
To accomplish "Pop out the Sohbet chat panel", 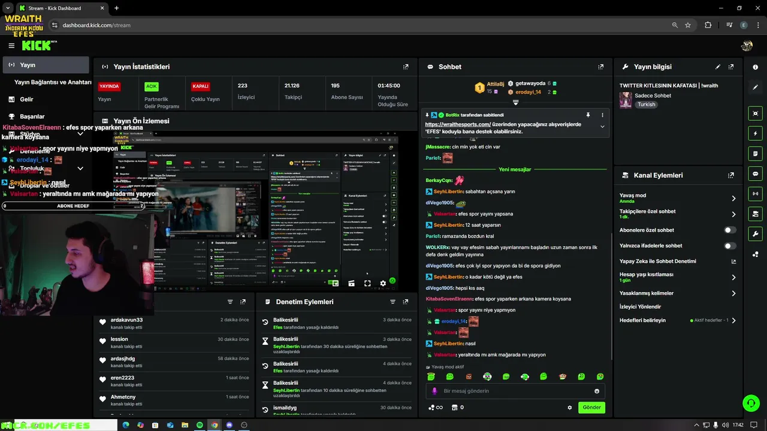I will (x=601, y=67).
